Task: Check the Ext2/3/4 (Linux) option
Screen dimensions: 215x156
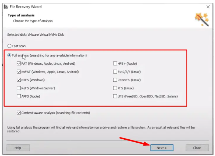Action: tap(115, 72)
